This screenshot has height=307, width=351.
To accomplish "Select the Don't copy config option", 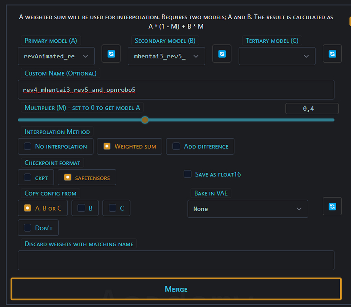I will point(38,228).
